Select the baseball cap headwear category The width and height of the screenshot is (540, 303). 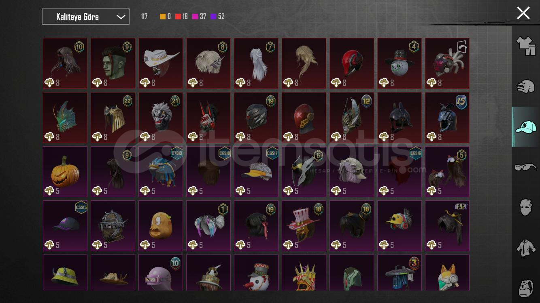click(x=526, y=127)
